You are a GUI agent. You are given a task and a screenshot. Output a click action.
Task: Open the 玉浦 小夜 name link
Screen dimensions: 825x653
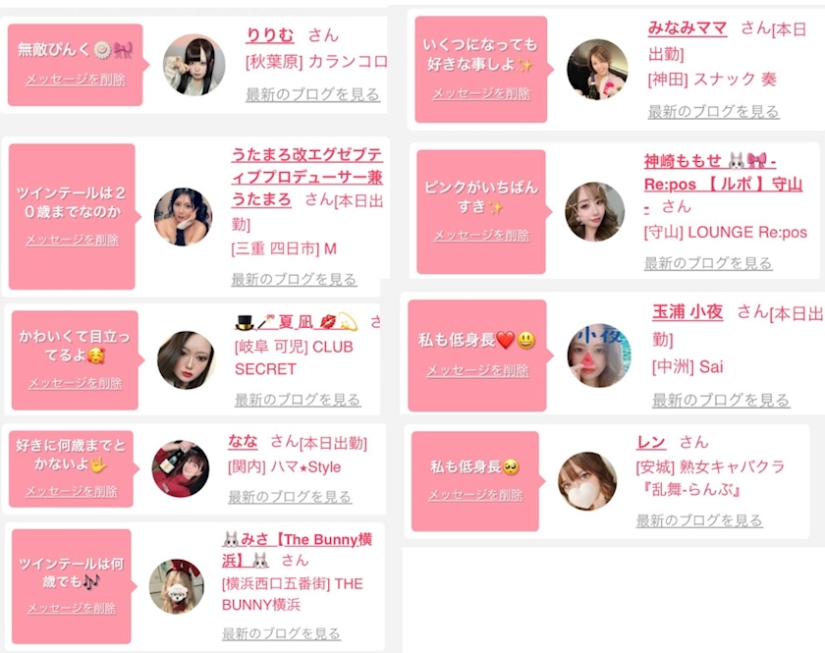687,312
